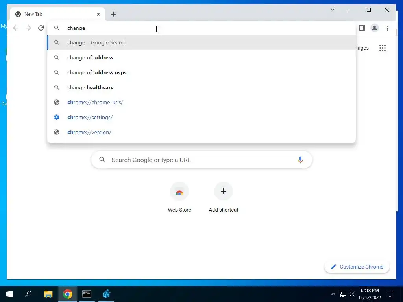
Task: Pick the 'change of address usps' suggestion
Action: pyautogui.click(x=201, y=72)
